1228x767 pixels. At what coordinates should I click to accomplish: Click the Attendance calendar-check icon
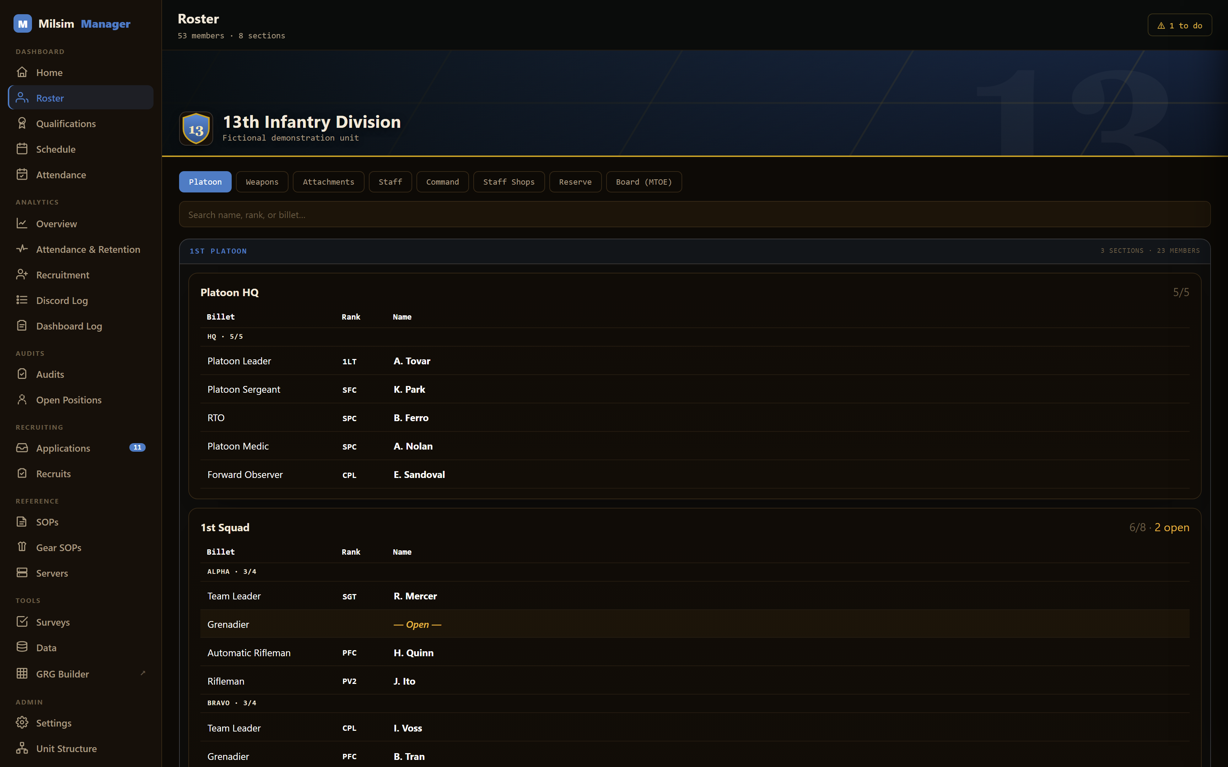pyautogui.click(x=22, y=174)
